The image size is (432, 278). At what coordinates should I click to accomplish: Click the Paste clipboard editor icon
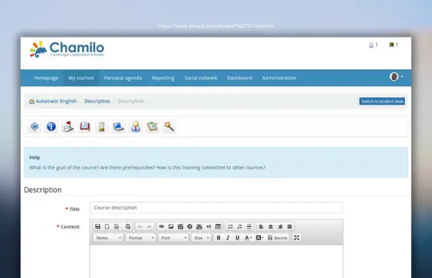click(128, 226)
